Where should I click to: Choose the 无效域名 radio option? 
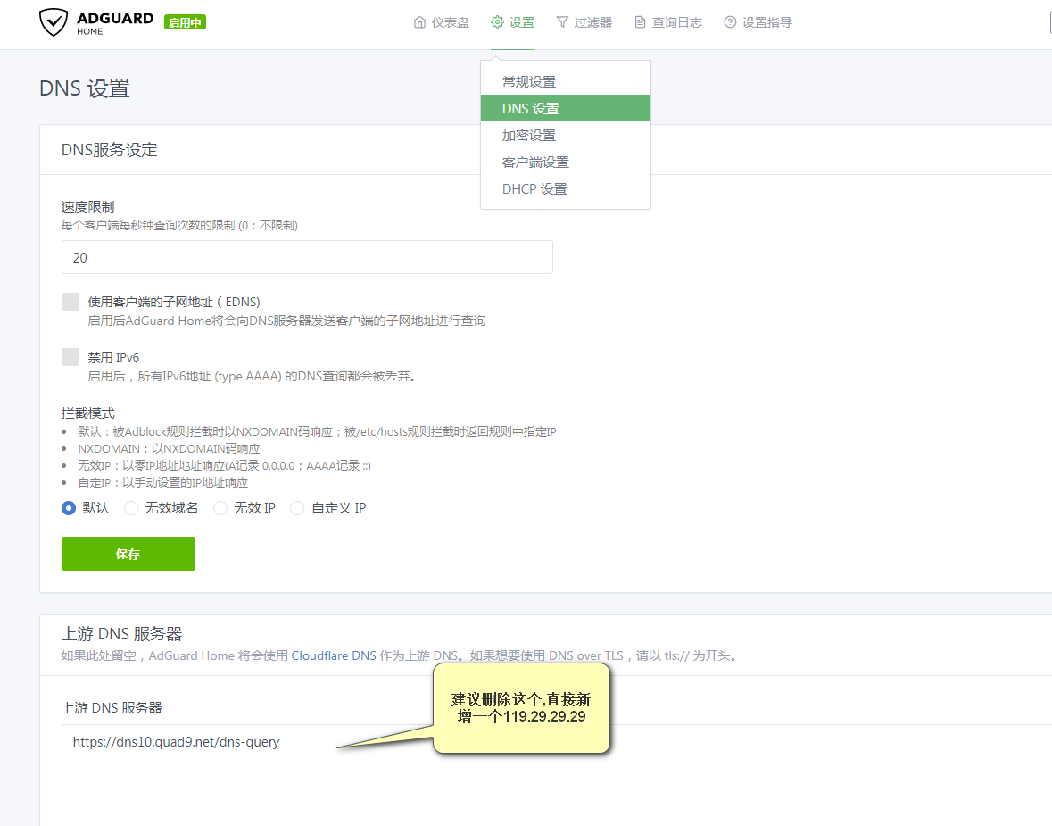131,508
